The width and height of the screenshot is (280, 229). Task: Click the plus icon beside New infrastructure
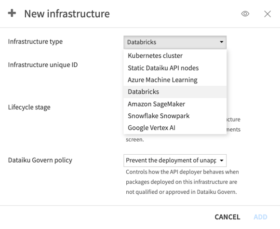coord(12,13)
